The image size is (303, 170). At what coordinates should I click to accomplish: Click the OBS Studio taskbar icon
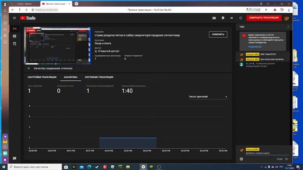click(x=159, y=167)
